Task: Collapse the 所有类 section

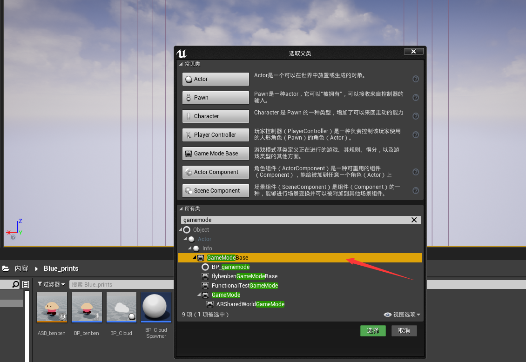Action: [x=181, y=208]
